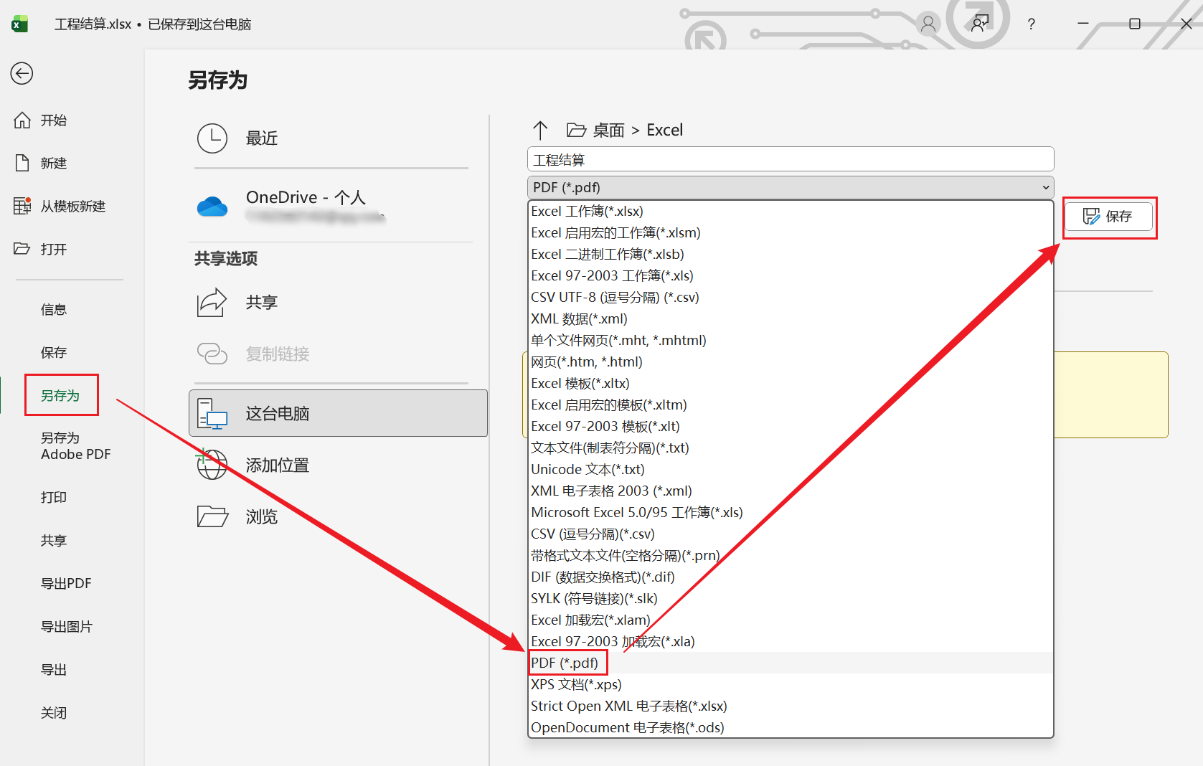Image resolution: width=1203 pixels, height=766 pixels.
Task: Choose Excel 97-2003 工作簿(*.xls) format
Action: pyautogui.click(x=611, y=275)
